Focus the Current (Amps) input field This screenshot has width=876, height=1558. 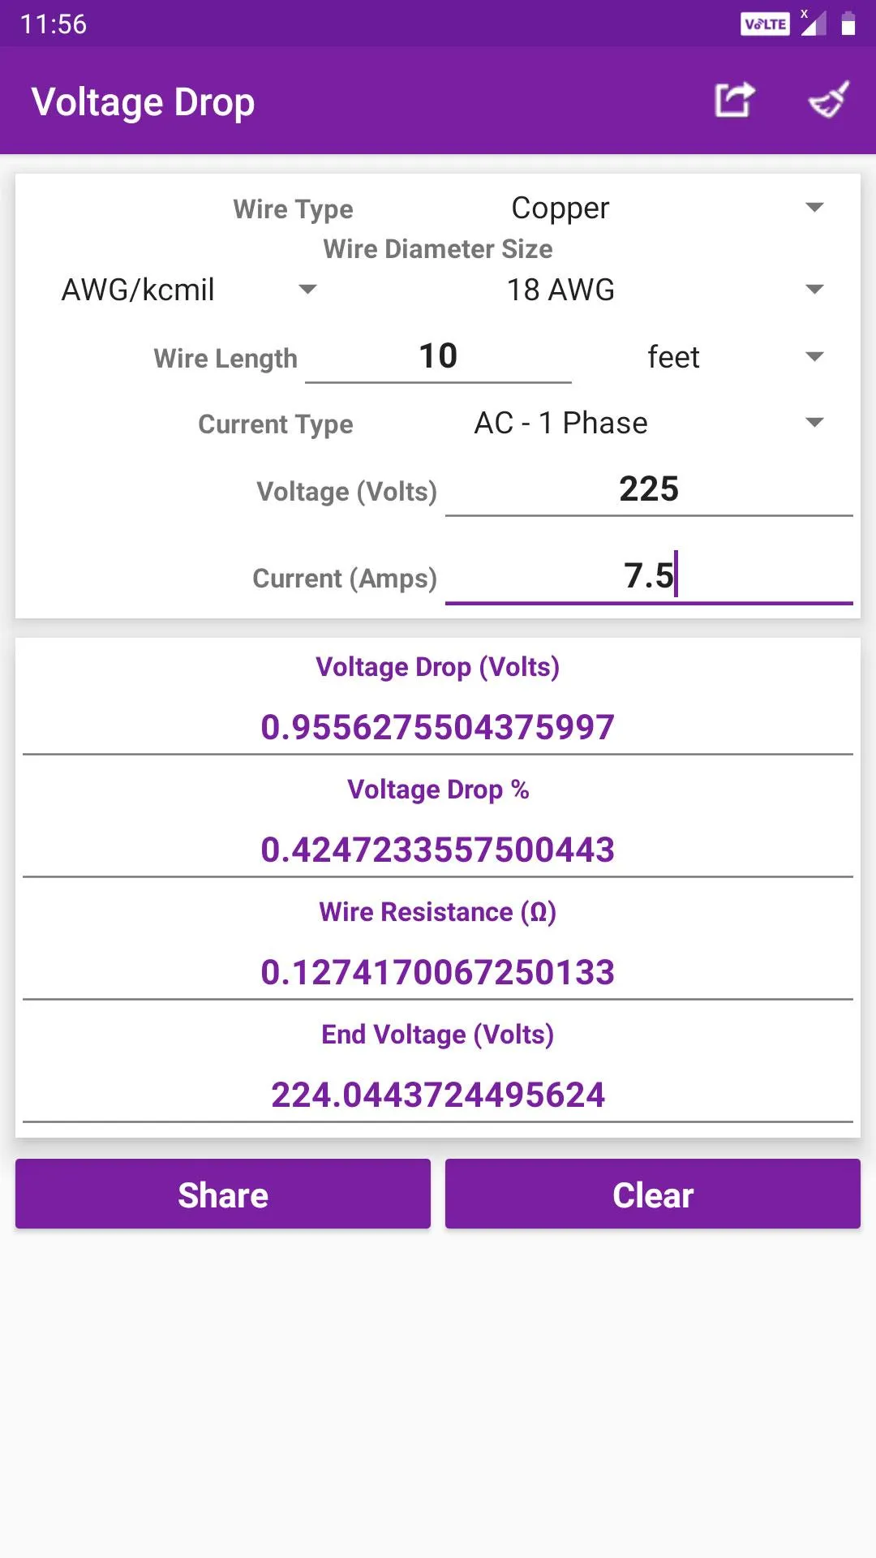pyautogui.click(x=649, y=576)
